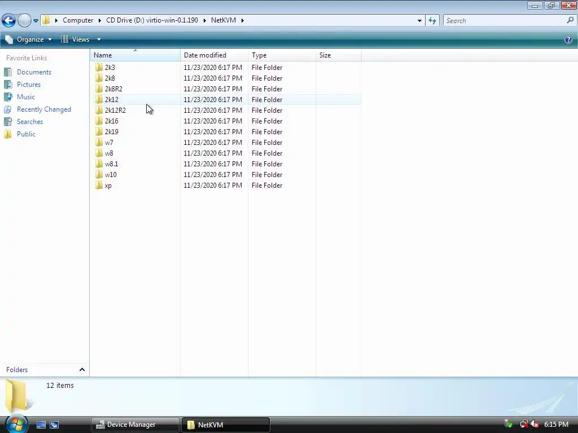Image resolution: width=578 pixels, height=433 pixels.
Task: Sort by the Type column header
Action: (x=282, y=55)
